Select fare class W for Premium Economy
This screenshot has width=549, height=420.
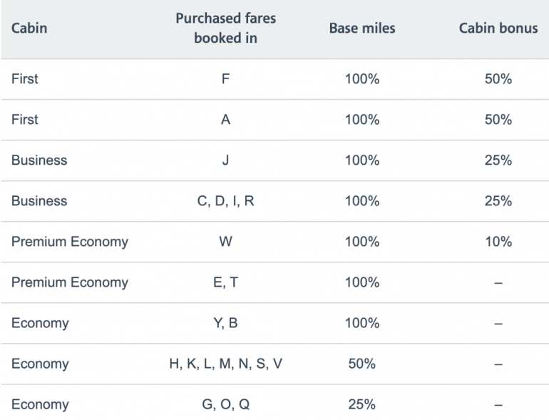point(225,242)
